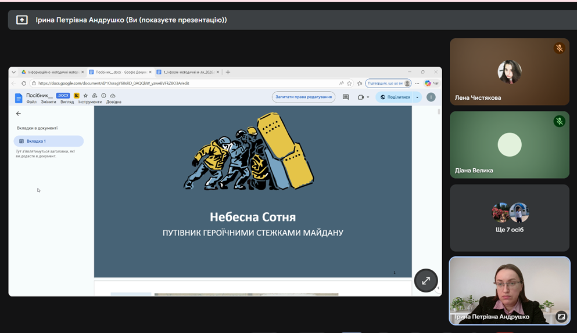Select Вкладка 1 in the sidebar

(49, 141)
